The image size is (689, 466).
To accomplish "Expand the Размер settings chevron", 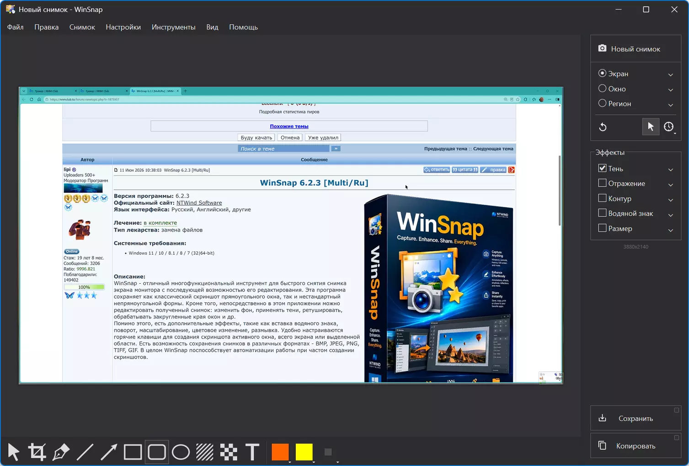I will pos(671,230).
